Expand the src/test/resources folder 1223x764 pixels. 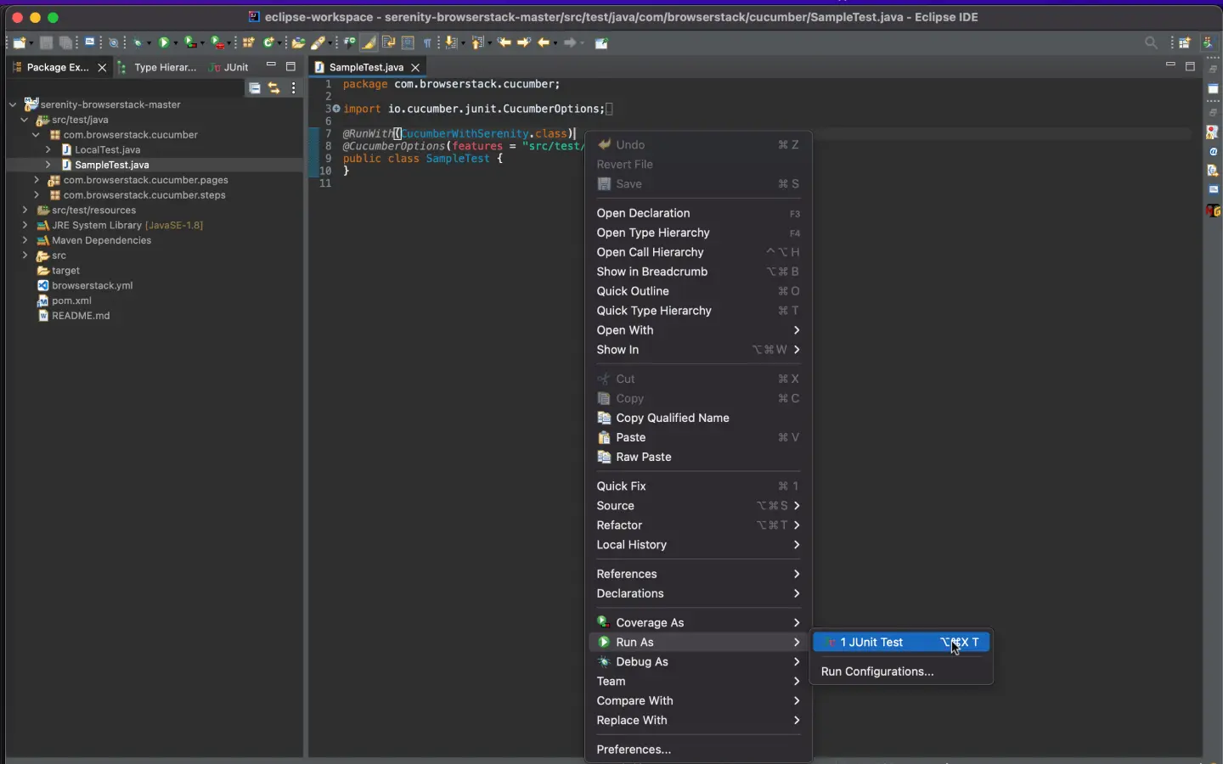point(25,211)
